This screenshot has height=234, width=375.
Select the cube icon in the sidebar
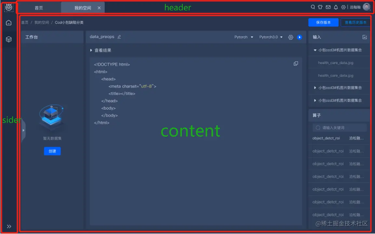8,39
